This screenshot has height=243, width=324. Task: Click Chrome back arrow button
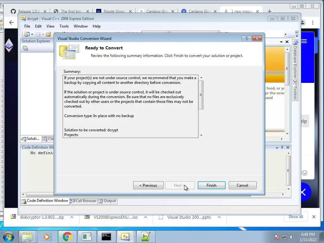pyautogui.click(x=11, y=22)
